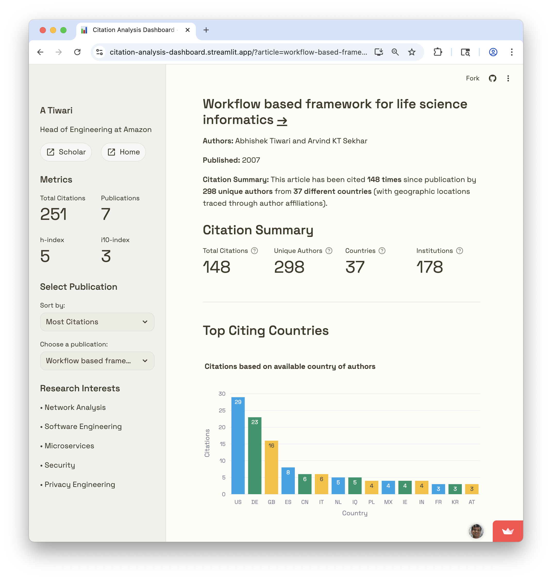Close the Citation Analysis Dashboard tab
552x580 pixels.
pos(187,30)
